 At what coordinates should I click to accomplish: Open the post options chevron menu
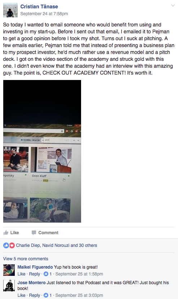[173, 5]
